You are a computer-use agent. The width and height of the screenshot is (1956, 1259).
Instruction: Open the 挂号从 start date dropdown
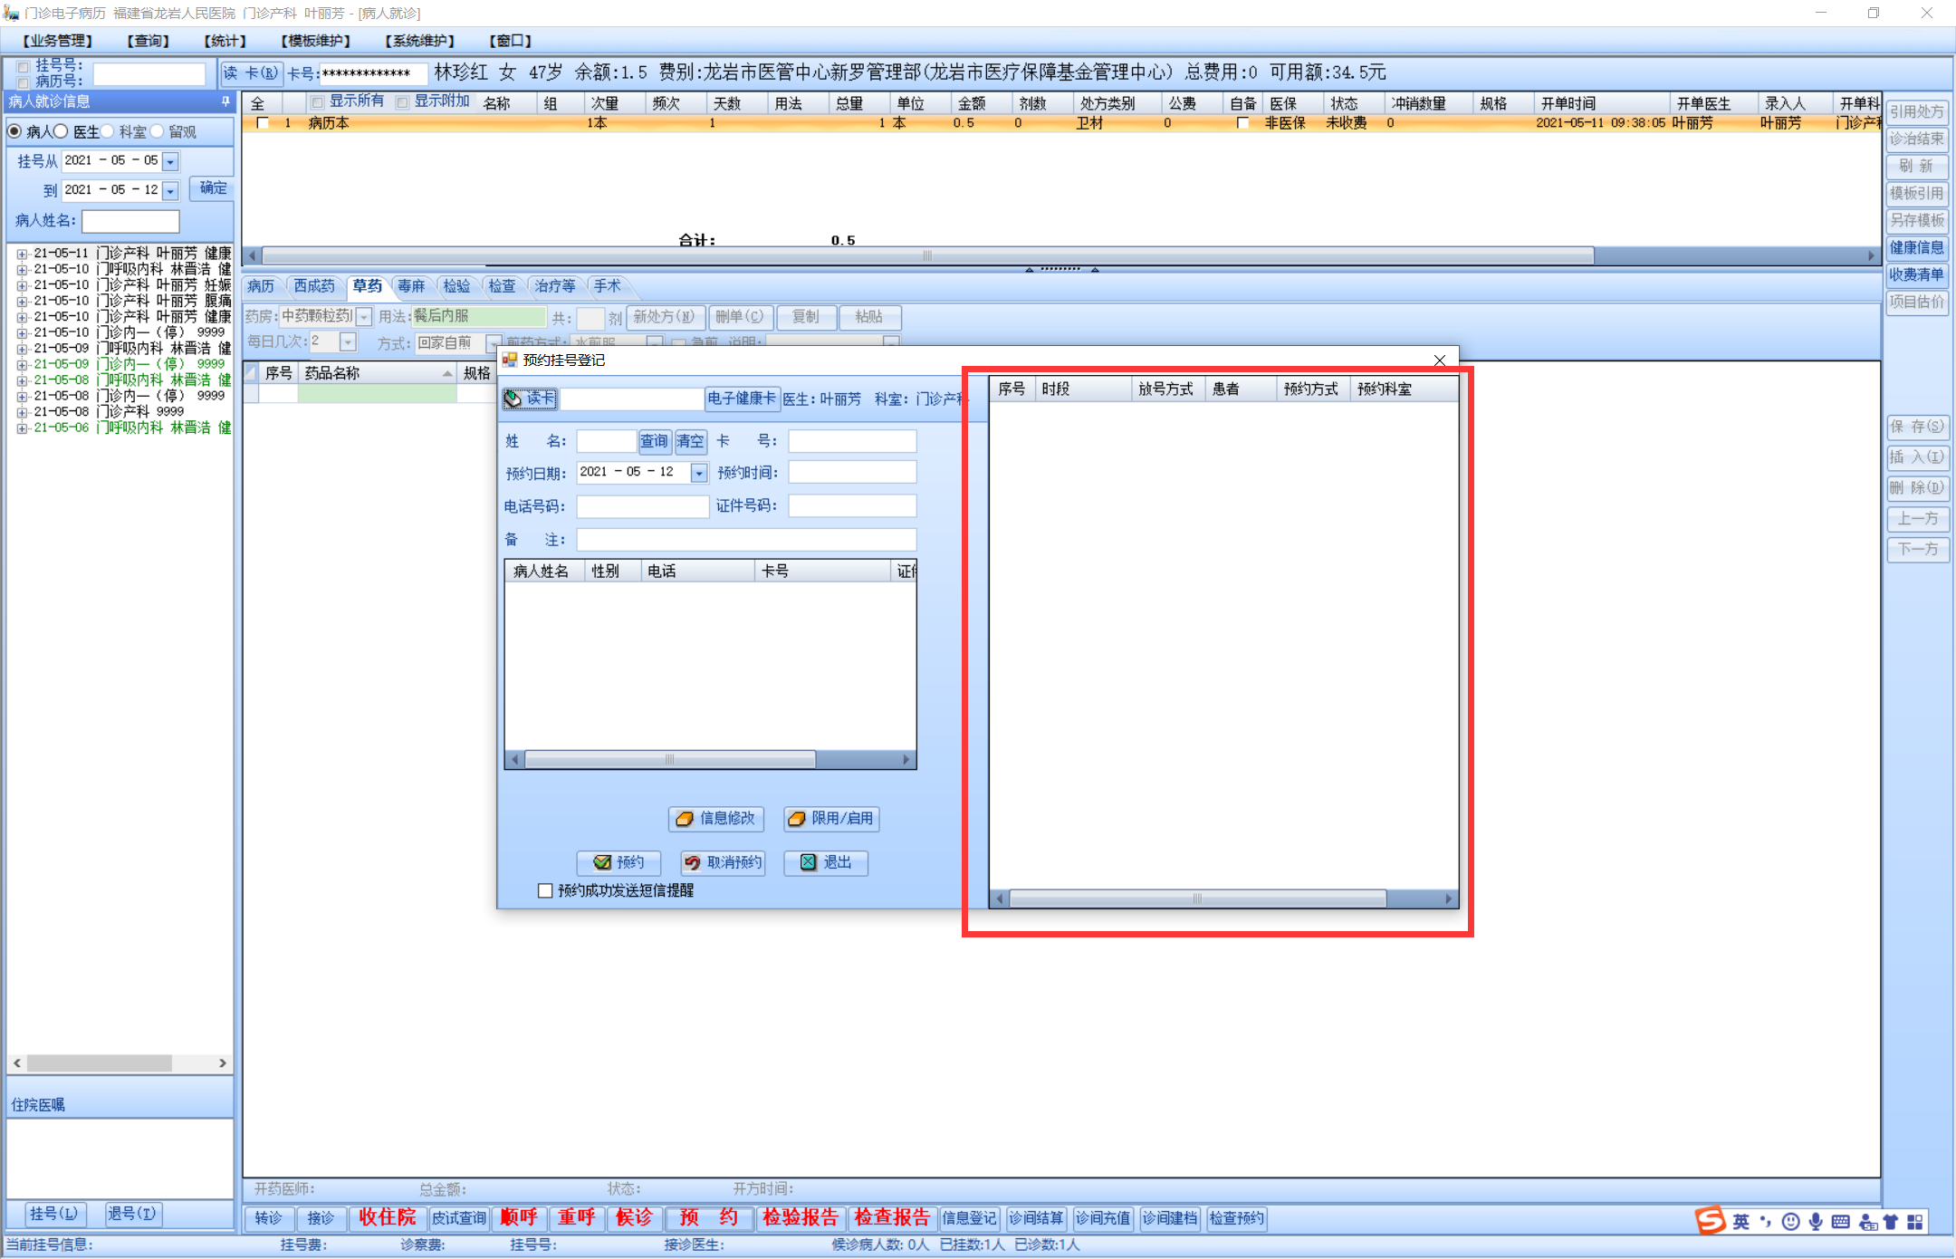coord(170,161)
